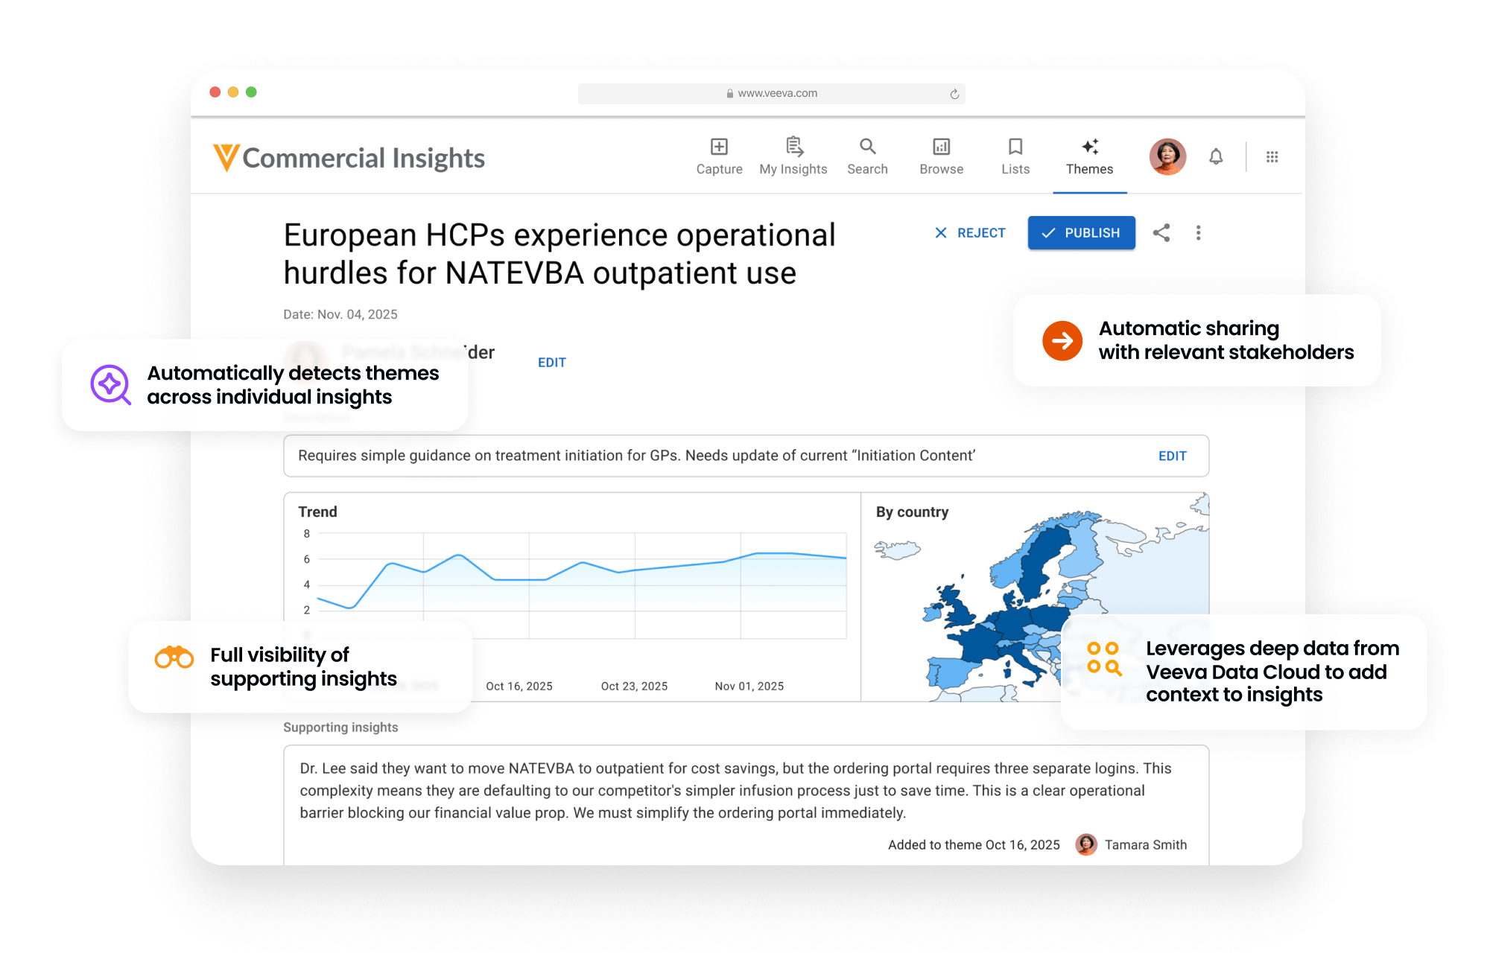Reload the page in browser
This screenshot has width=1490, height=968.
954,94
